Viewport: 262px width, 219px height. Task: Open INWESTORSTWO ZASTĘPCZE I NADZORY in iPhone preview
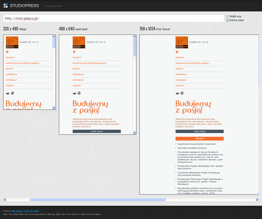23,63
